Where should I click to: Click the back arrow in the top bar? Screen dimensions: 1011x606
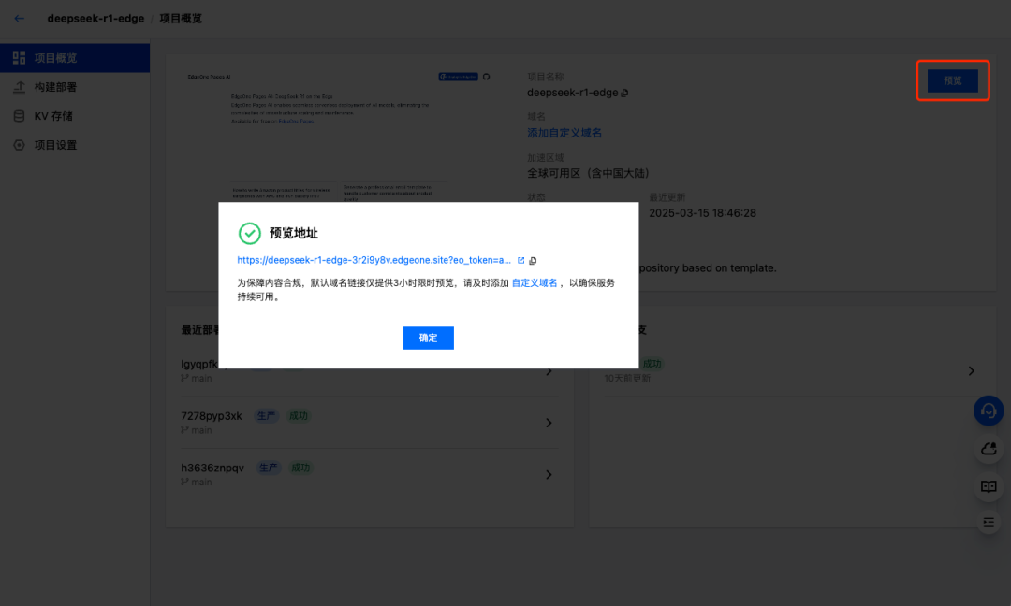(x=19, y=18)
